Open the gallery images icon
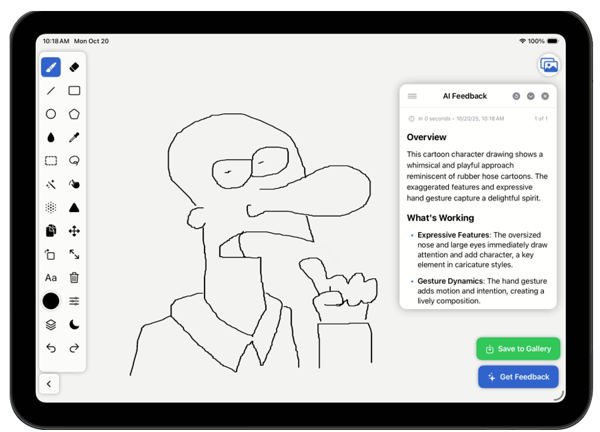The height and width of the screenshot is (432, 600). tap(549, 65)
